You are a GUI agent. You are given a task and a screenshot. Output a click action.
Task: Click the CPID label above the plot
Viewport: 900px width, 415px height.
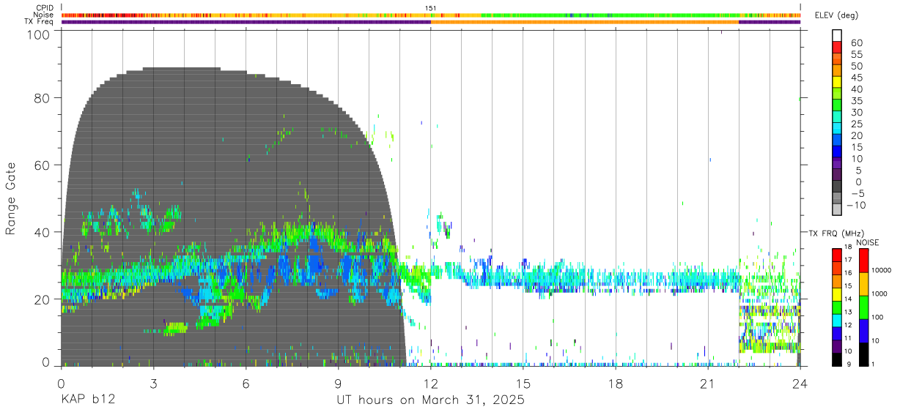tap(45, 8)
